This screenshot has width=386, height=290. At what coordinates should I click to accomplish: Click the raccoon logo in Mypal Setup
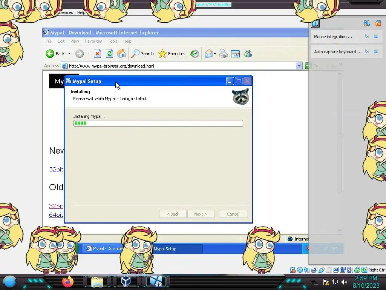point(240,97)
